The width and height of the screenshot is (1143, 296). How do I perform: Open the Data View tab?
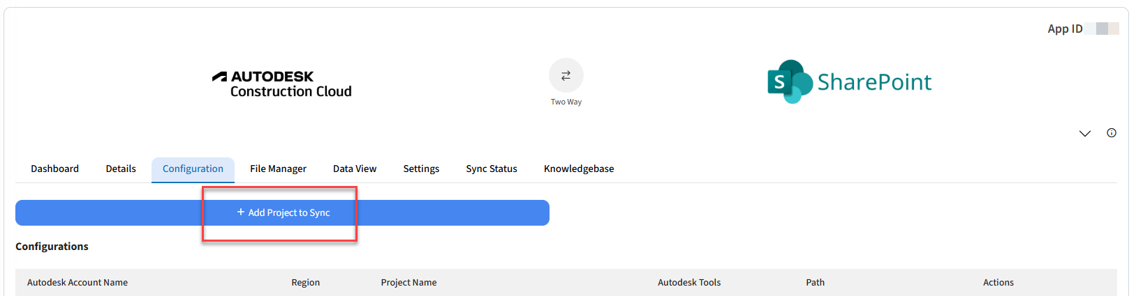pos(355,169)
